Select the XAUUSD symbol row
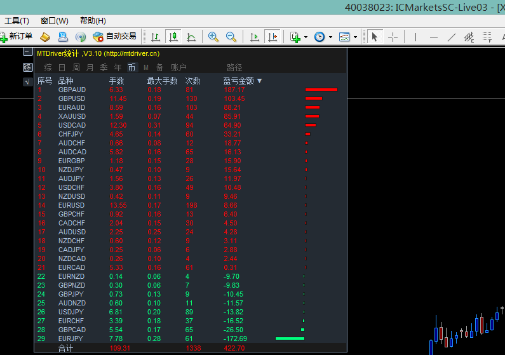The height and width of the screenshot is (355, 505). tap(191, 116)
